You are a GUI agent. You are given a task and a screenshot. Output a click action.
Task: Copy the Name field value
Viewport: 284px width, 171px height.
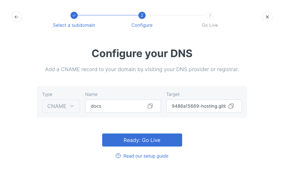(x=150, y=106)
